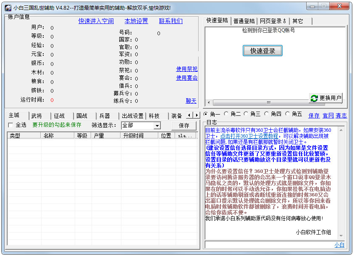Click the app icon in title bar
The image size is (354, 256).
click(x=8, y=8)
